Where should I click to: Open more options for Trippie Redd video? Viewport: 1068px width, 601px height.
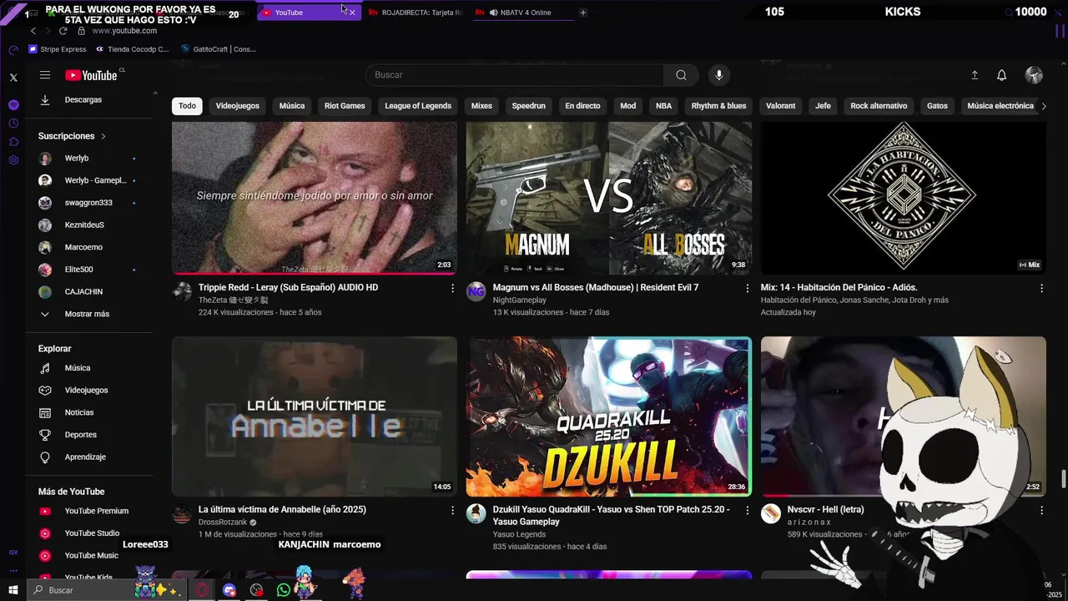coord(453,288)
